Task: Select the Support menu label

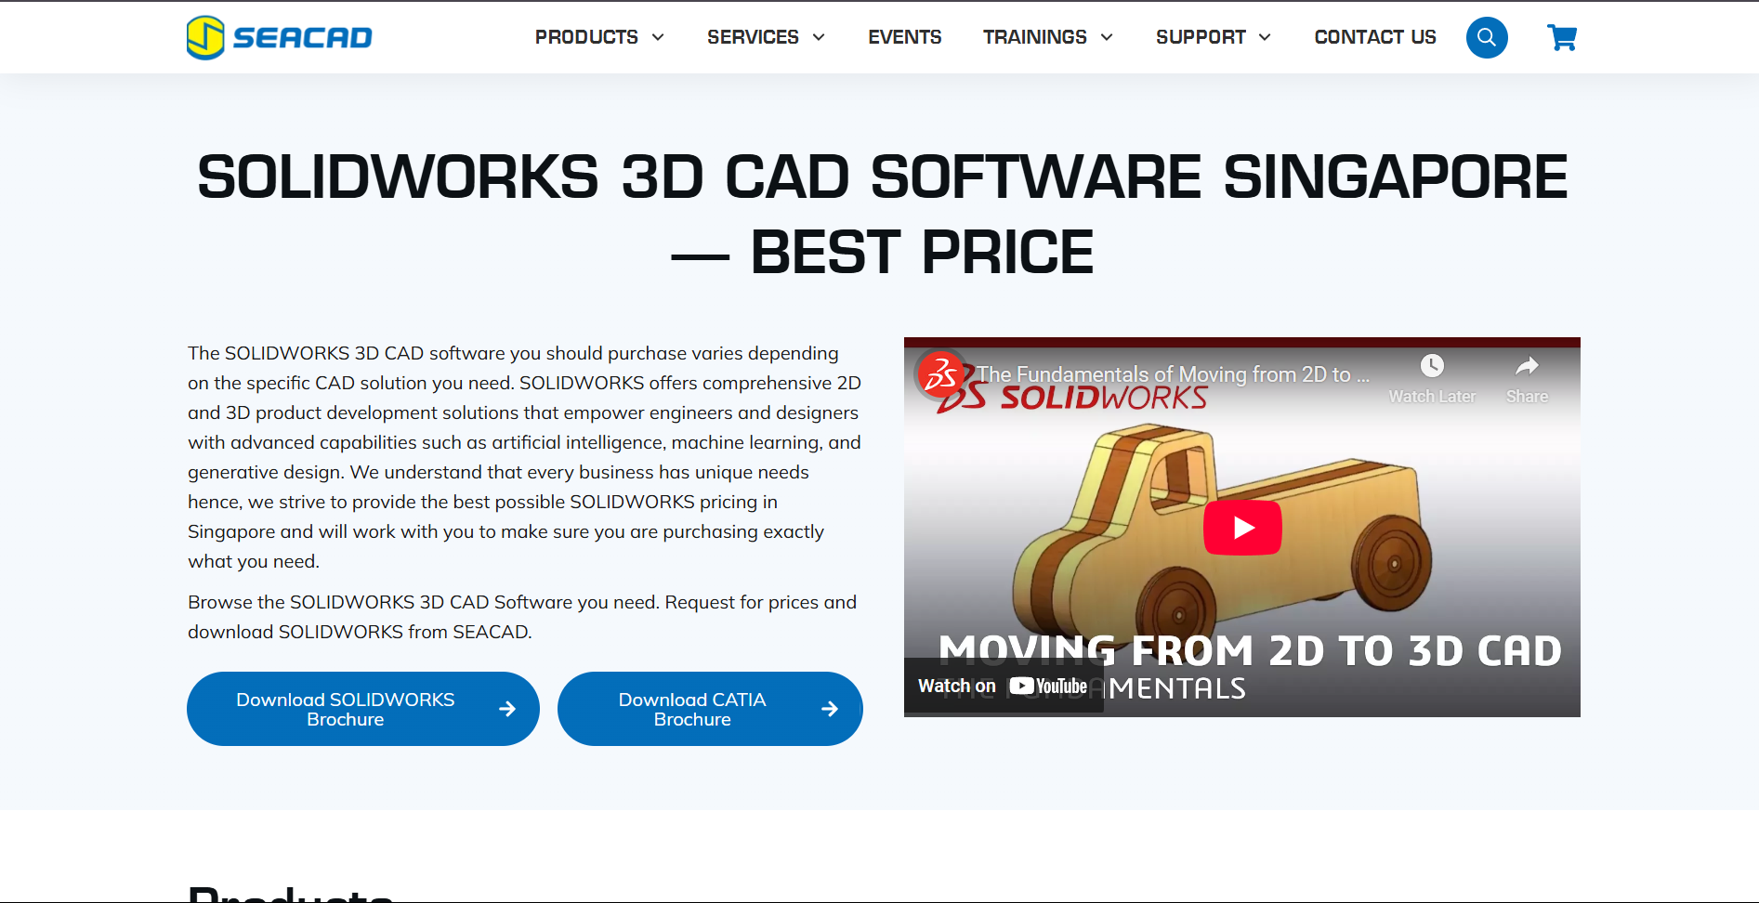Action: click(1200, 38)
